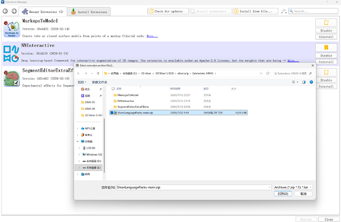
Task: Switch to Manage Extensions tab
Action: [43, 11]
